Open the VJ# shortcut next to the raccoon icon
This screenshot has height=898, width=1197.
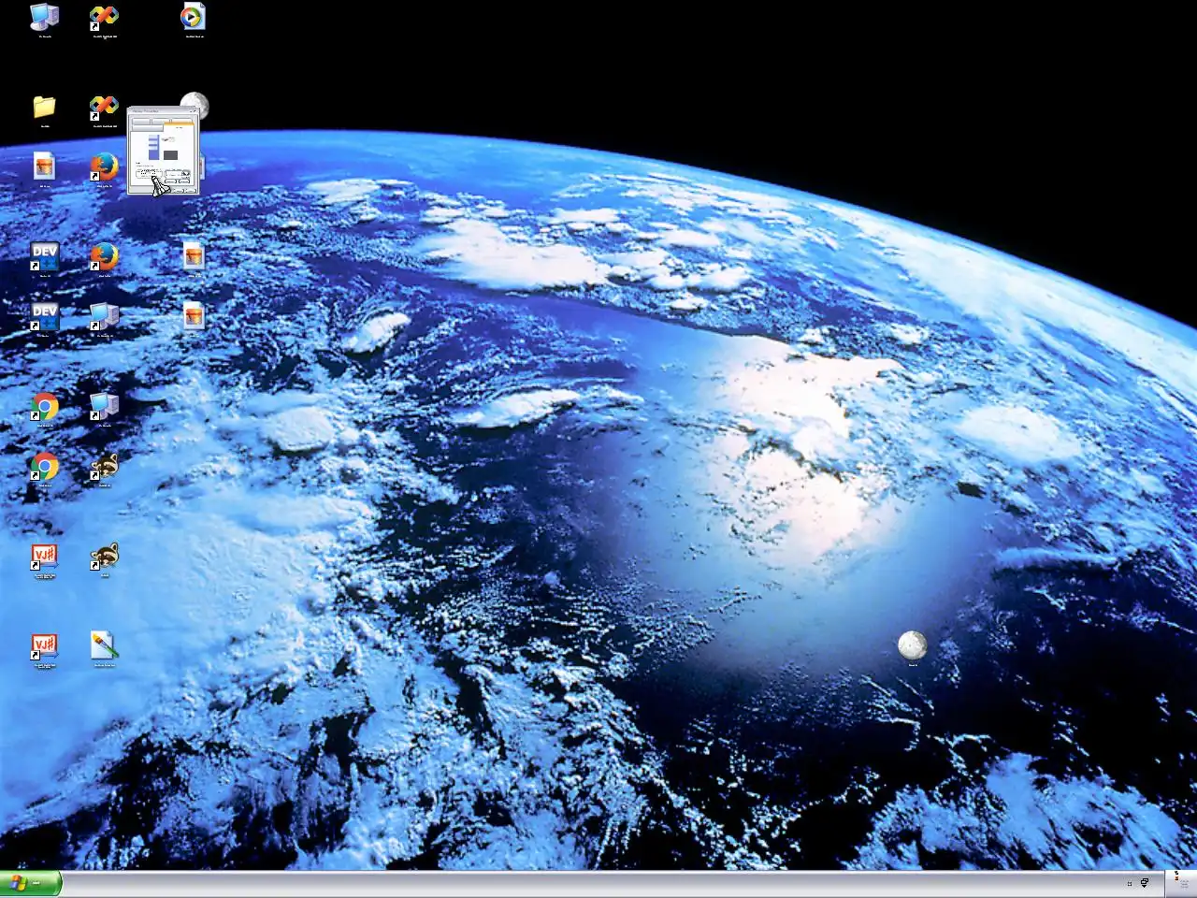click(44, 556)
